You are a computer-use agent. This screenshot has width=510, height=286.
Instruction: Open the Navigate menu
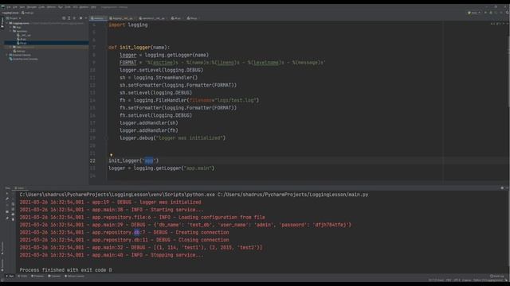click(32, 7)
